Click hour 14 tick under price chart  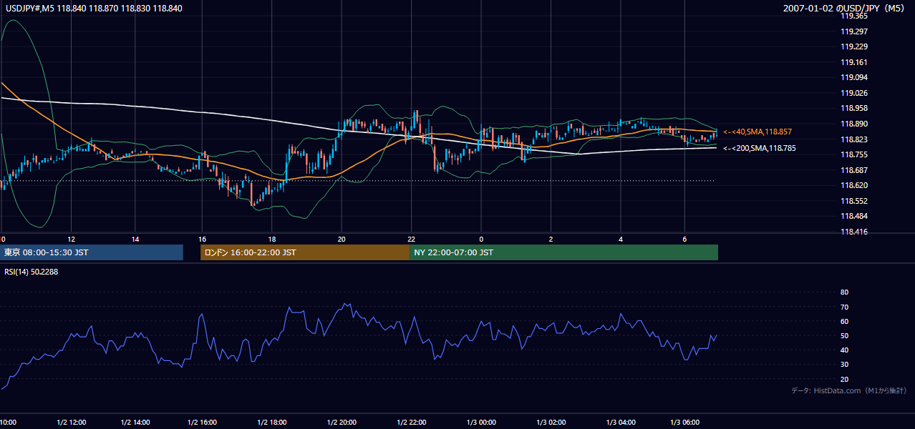135,239
